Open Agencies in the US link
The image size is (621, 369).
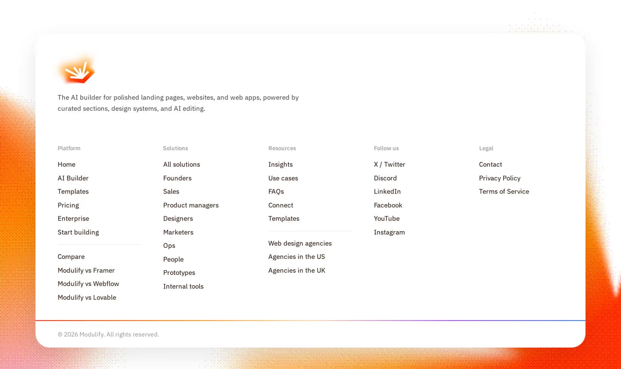point(297,257)
